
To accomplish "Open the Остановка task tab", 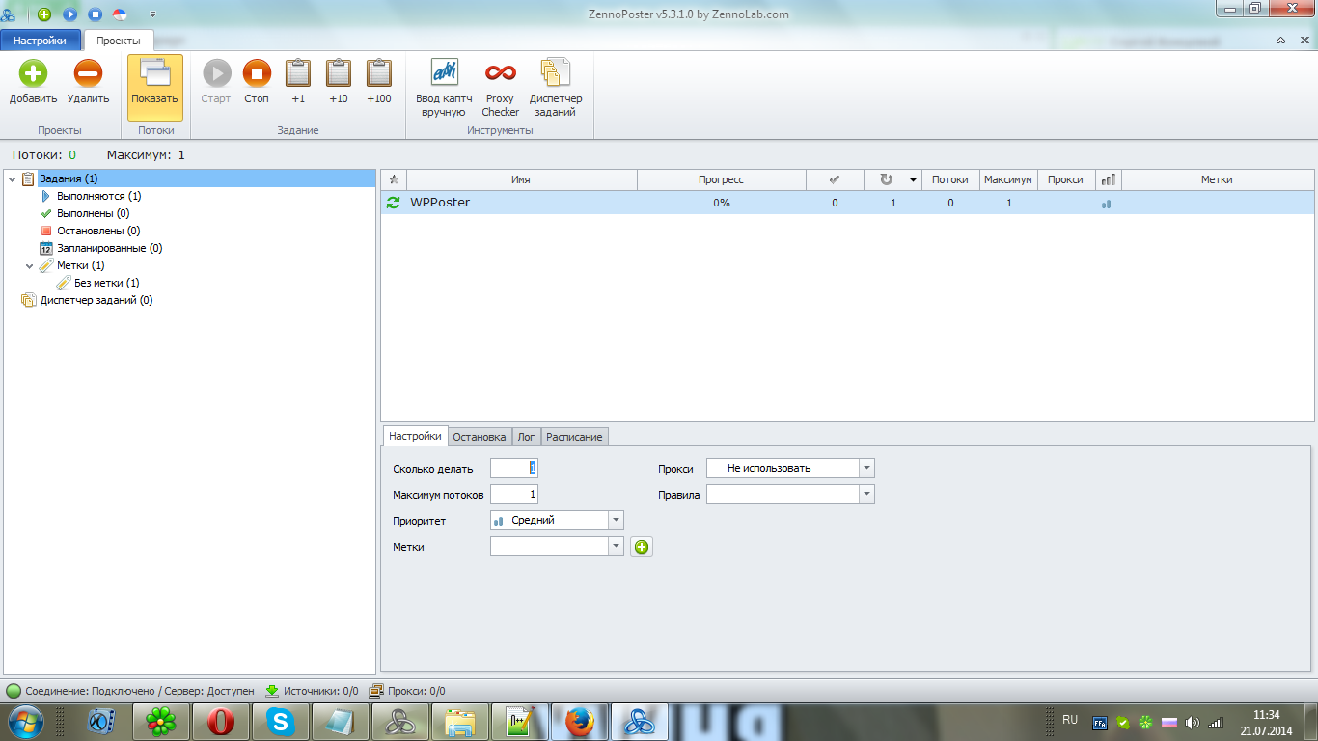I will (x=480, y=437).
